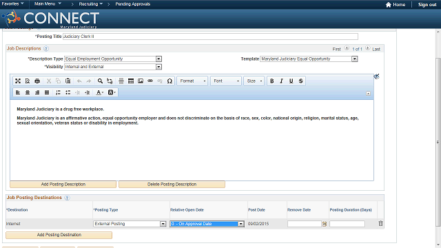This screenshot has width=441, height=248.
Task: Open Job Descriptions help icon
Action: [x=46, y=49]
